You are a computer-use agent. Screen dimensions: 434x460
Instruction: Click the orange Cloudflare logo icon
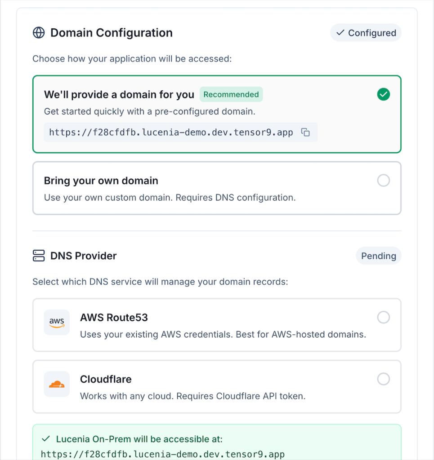coord(57,384)
